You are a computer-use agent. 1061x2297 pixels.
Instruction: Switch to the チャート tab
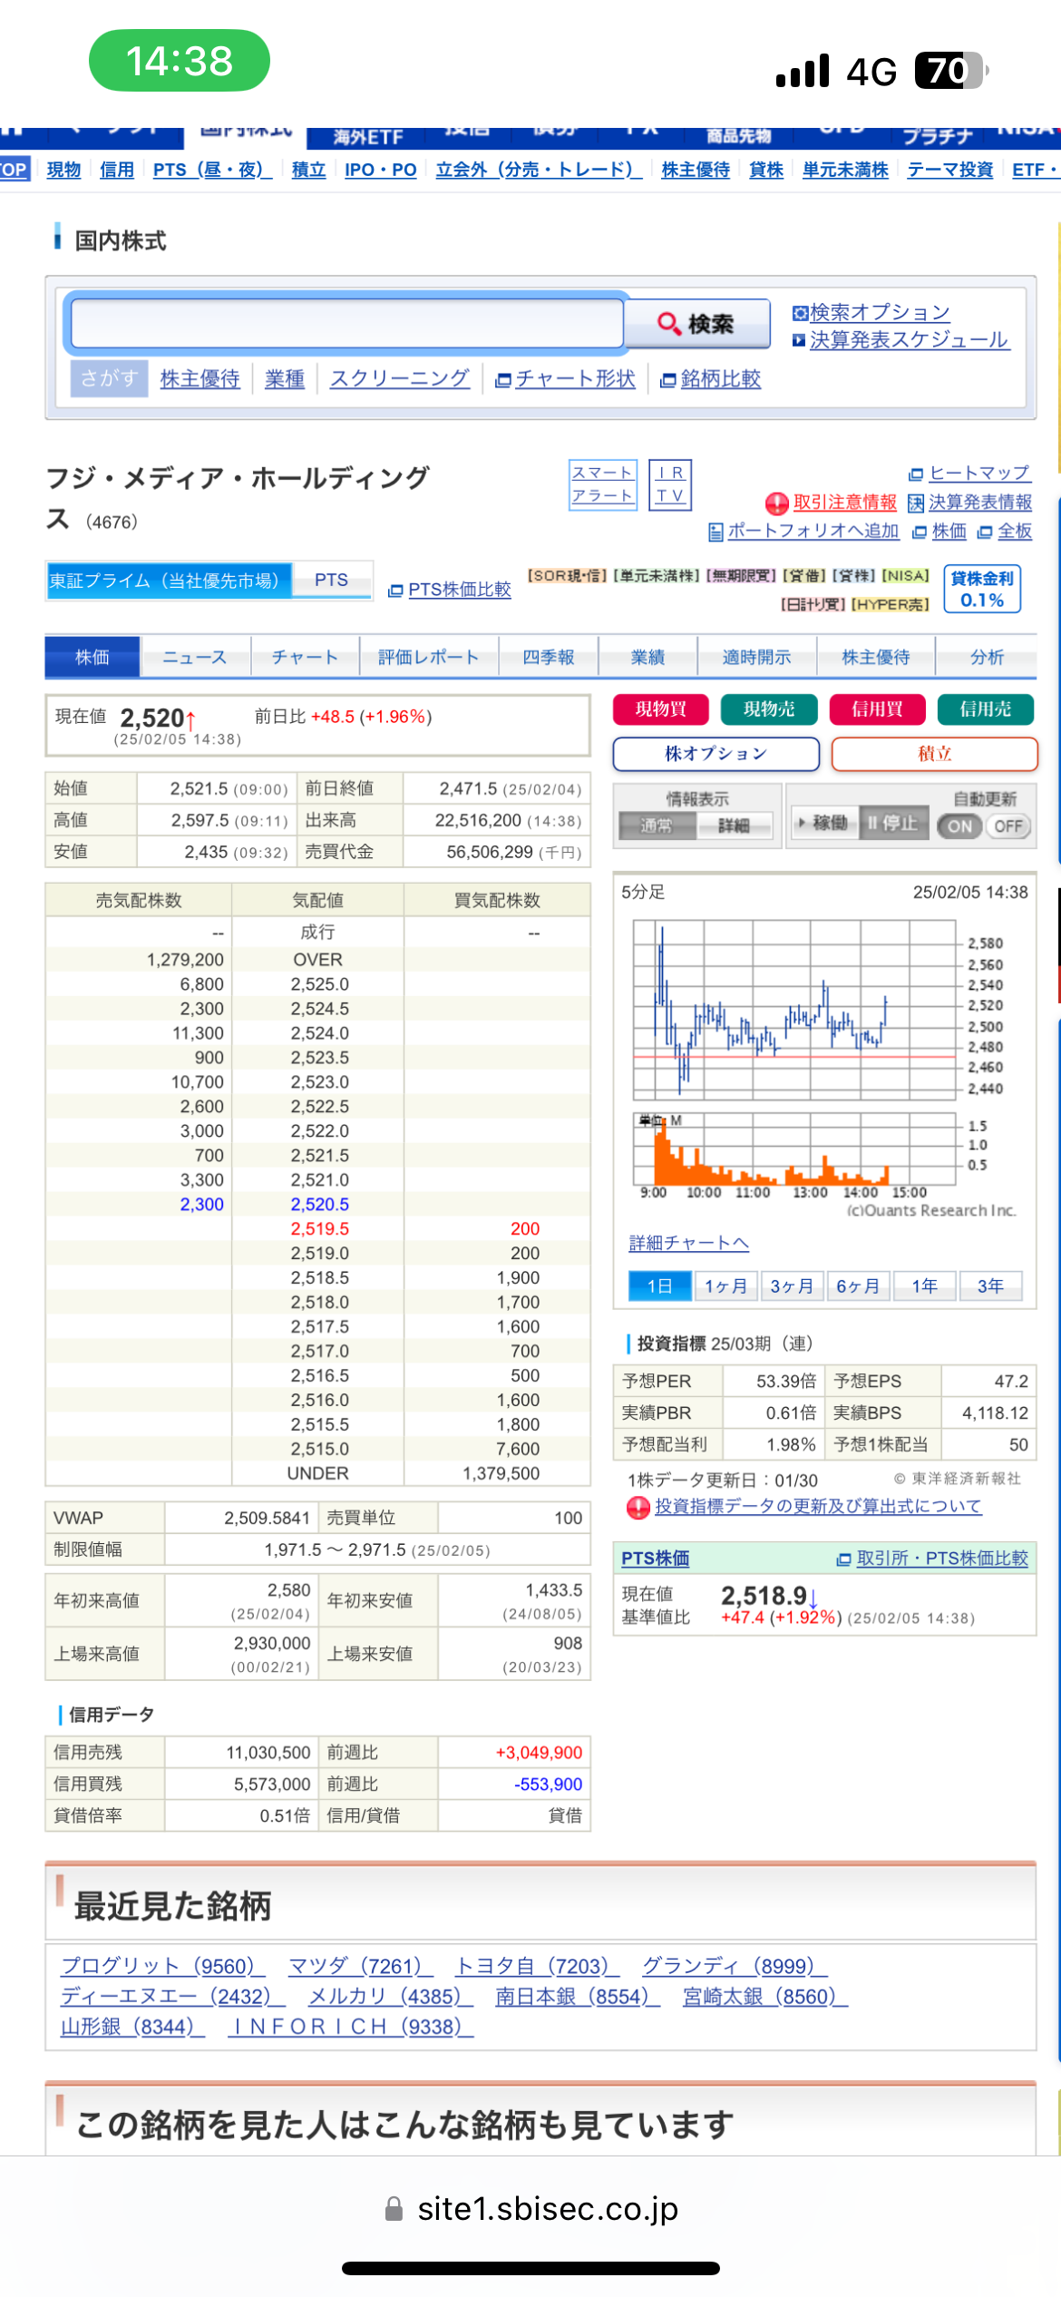coord(305,658)
